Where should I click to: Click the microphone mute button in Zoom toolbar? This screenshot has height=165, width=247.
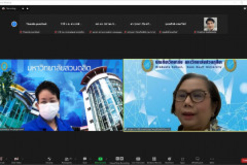point(1,160)
